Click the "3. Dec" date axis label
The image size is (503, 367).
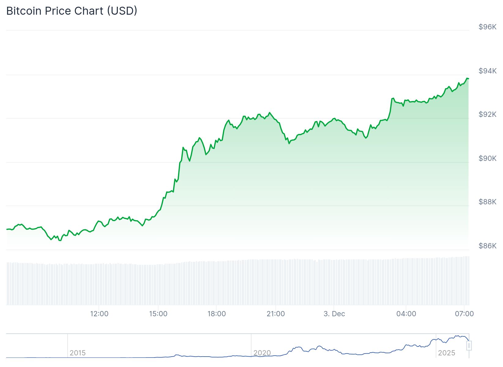(334, 314)
